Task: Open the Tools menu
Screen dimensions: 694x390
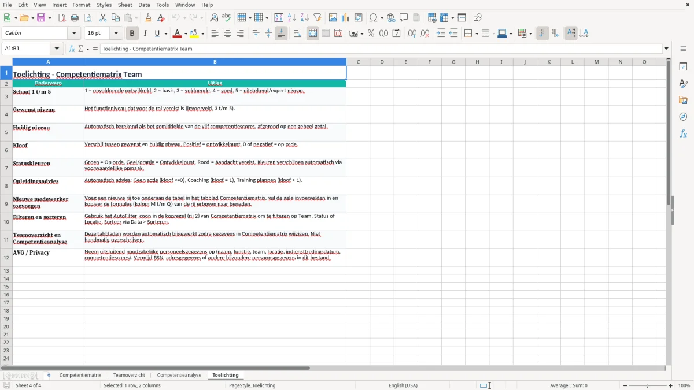Action: pyautogui.click(x=163, y=5)
